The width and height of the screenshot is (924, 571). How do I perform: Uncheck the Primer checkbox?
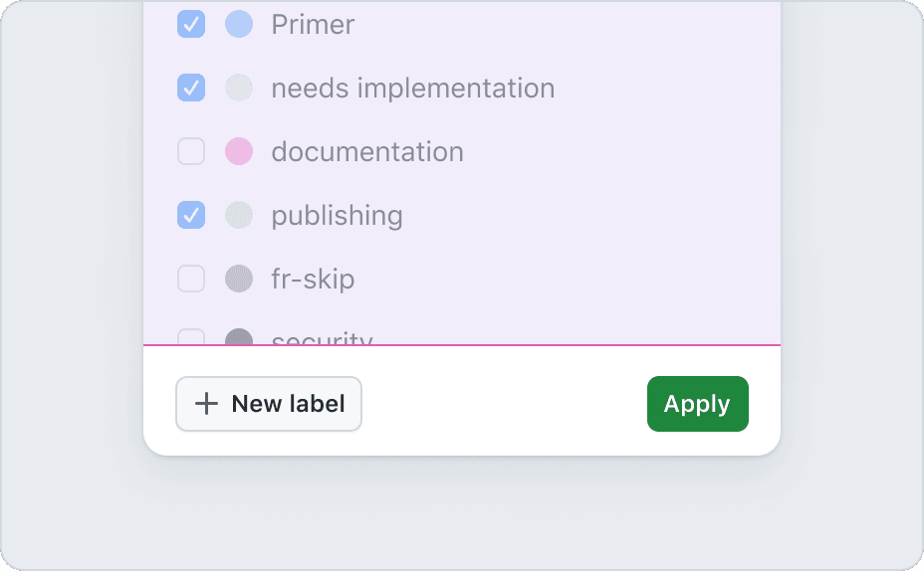pos(191,24)
